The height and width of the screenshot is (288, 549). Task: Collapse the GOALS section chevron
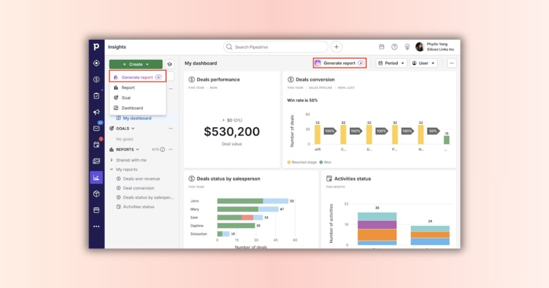(133, 128)
